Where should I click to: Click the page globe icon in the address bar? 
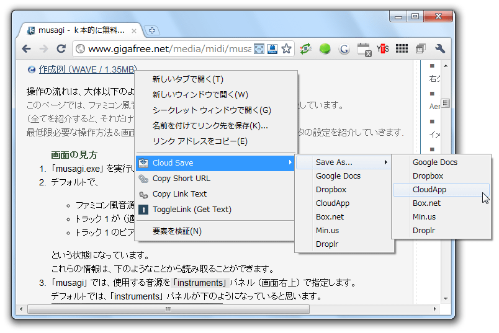tap(80, 48)
